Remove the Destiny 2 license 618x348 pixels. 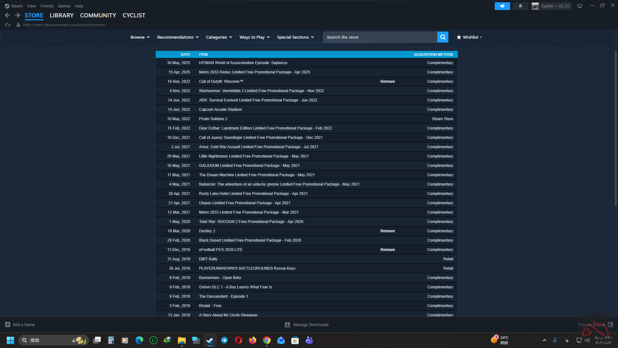coord(387,231)
